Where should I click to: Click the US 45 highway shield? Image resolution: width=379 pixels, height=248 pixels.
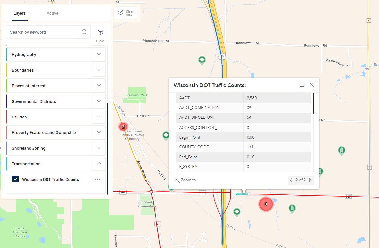(222, 56)
